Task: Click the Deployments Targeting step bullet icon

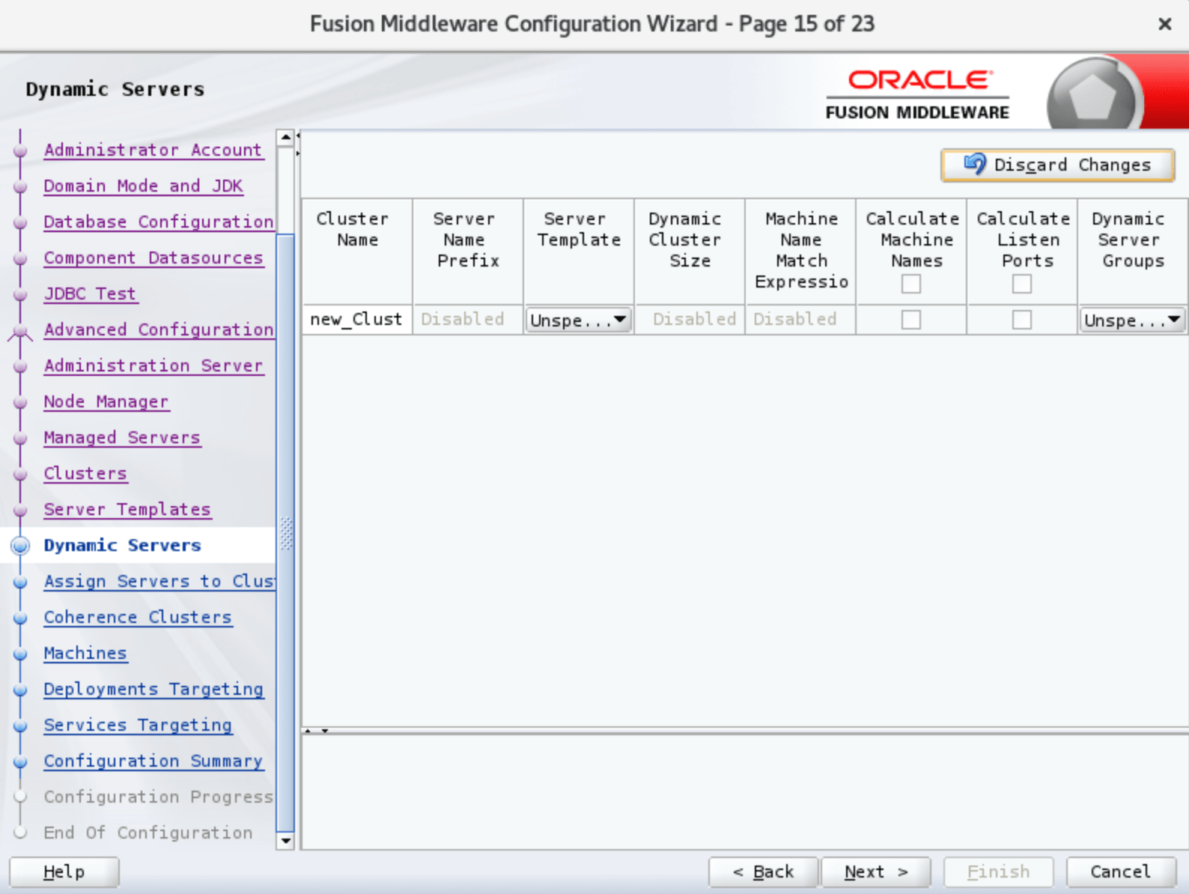Action: (21, 690)
